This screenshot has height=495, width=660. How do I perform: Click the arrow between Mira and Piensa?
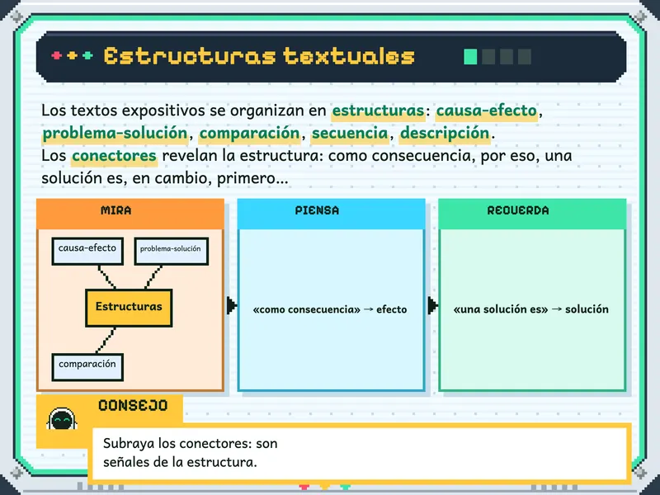click(231, 305)
